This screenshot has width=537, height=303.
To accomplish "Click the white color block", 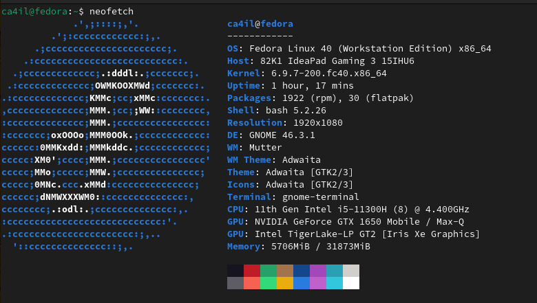I will 351,283.
